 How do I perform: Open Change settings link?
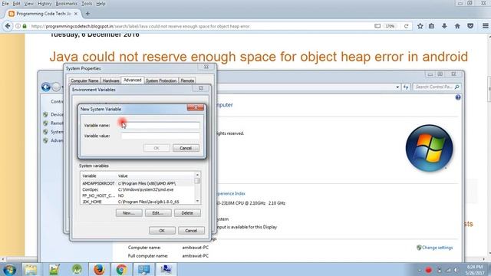(x=437, y=248)
